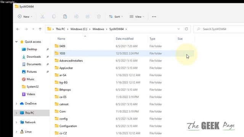244x137 pixels.
Task: Open recent locations chevron
Action: (33, 29)
